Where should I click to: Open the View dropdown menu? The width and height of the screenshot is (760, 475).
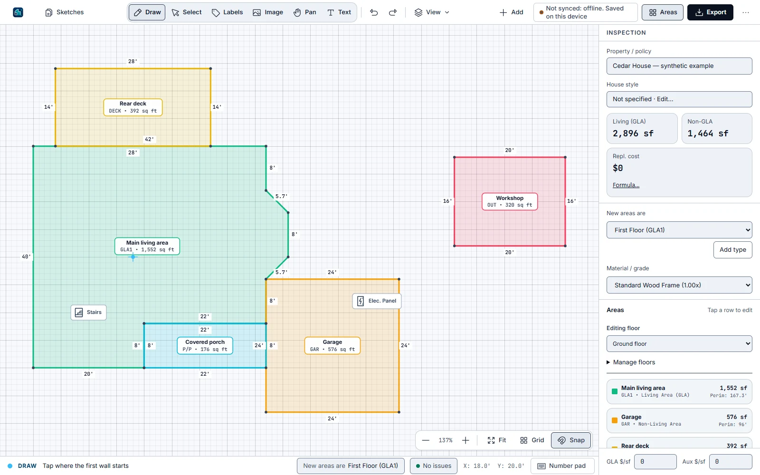pos(432,12)
